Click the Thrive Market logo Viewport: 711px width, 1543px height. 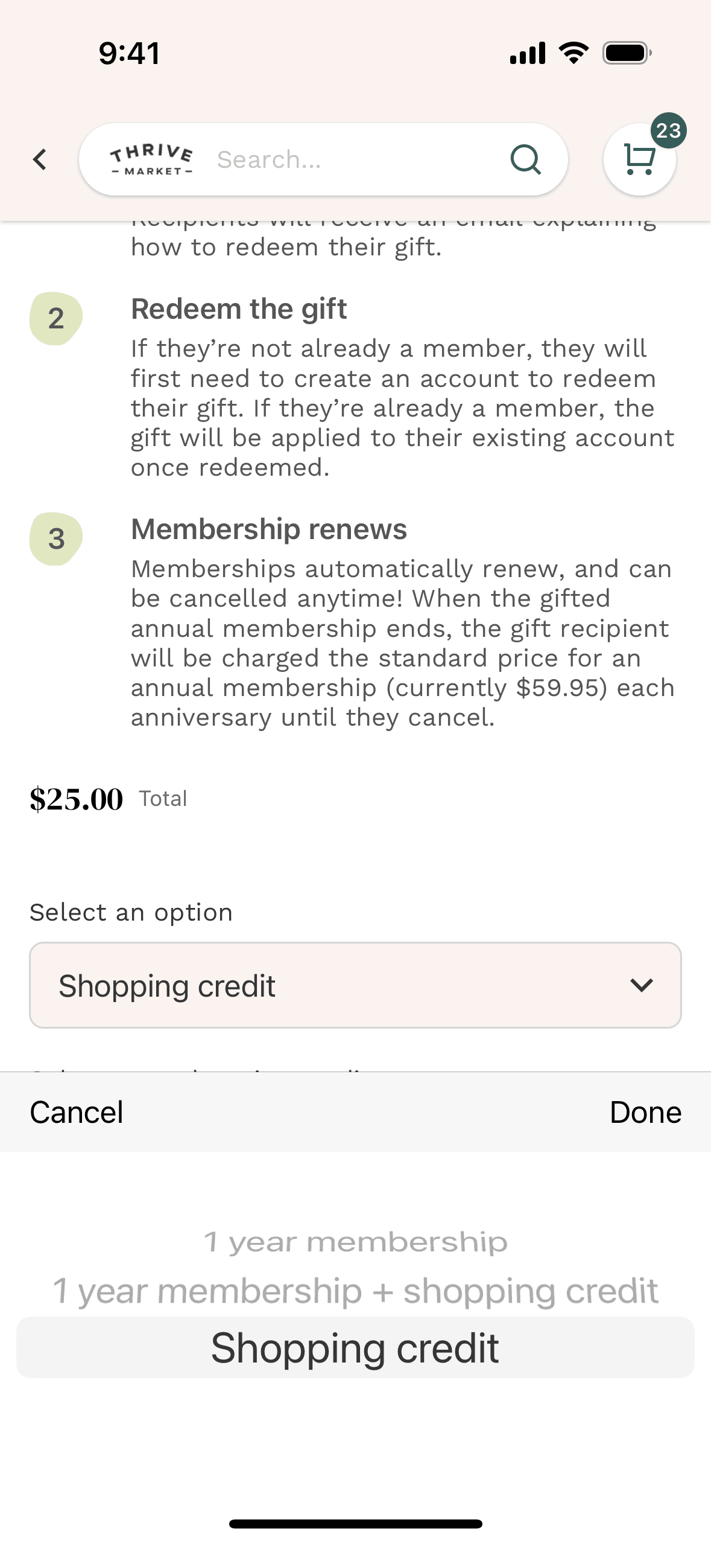pyautogui.click(x=151, y=160)
